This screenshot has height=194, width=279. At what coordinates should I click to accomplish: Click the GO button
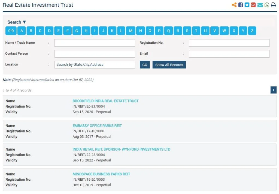pos(145,65)
